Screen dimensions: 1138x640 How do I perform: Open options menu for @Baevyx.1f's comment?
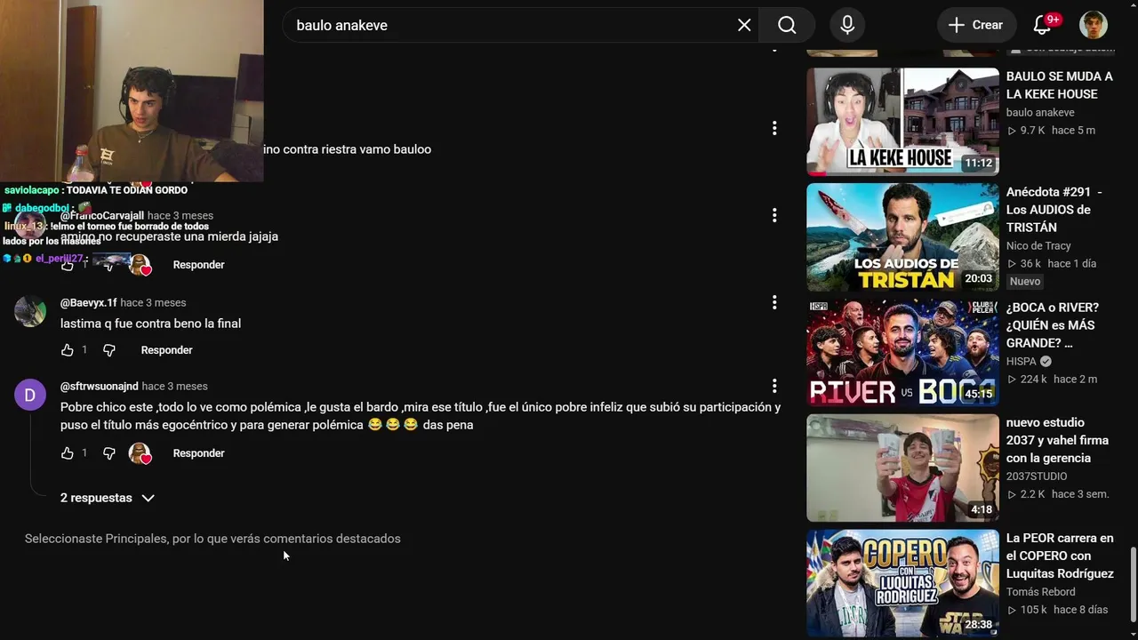point(774,302)
